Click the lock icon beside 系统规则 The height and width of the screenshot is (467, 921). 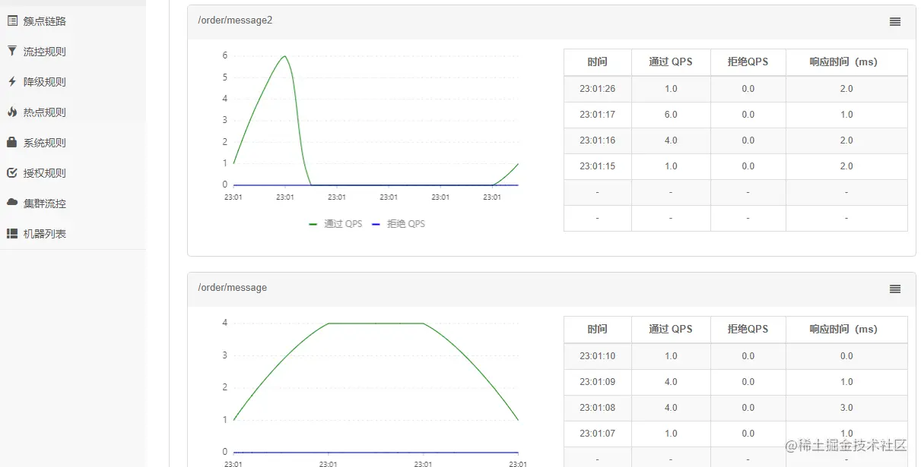coord(12,142)
